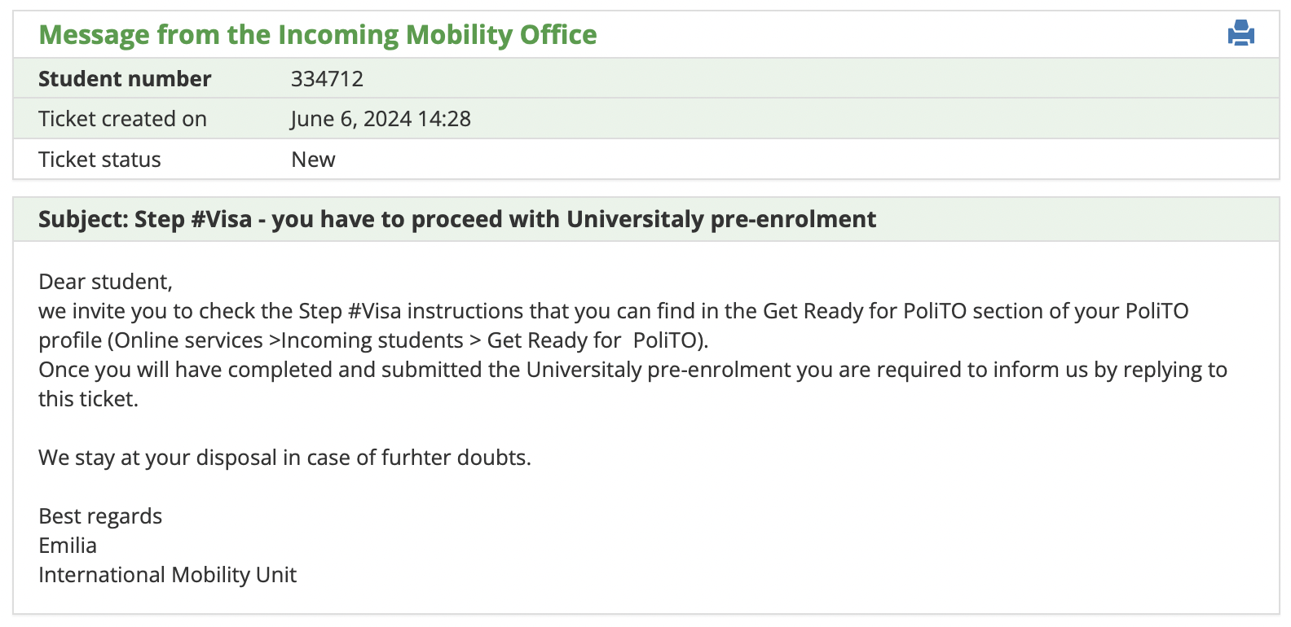Click the 'Best regards' closing line

100,516
